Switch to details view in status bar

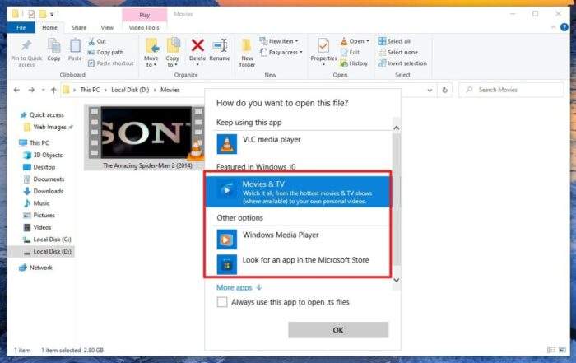pyautogui.click(x=551, y=350)
